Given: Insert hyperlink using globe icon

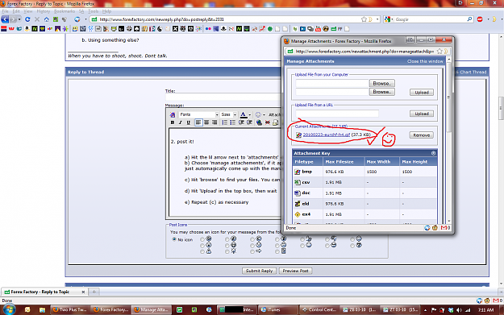Looking at the screenshot, I should 259,122.
